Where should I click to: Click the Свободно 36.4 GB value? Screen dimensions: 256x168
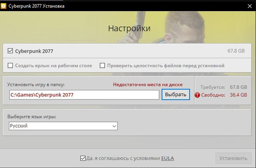point(238,95)
